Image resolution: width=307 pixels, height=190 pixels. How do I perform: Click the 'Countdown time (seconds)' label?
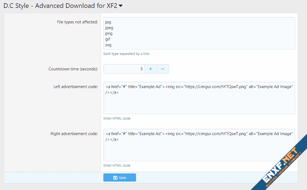(x=73, y=69)
